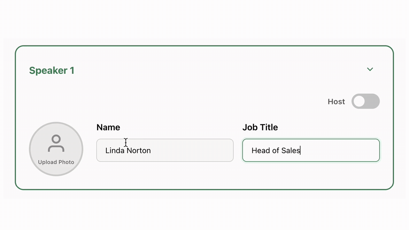Place cursor on the word "Sales"
Viewport: 409px width, 230px height.
[290, 150]
